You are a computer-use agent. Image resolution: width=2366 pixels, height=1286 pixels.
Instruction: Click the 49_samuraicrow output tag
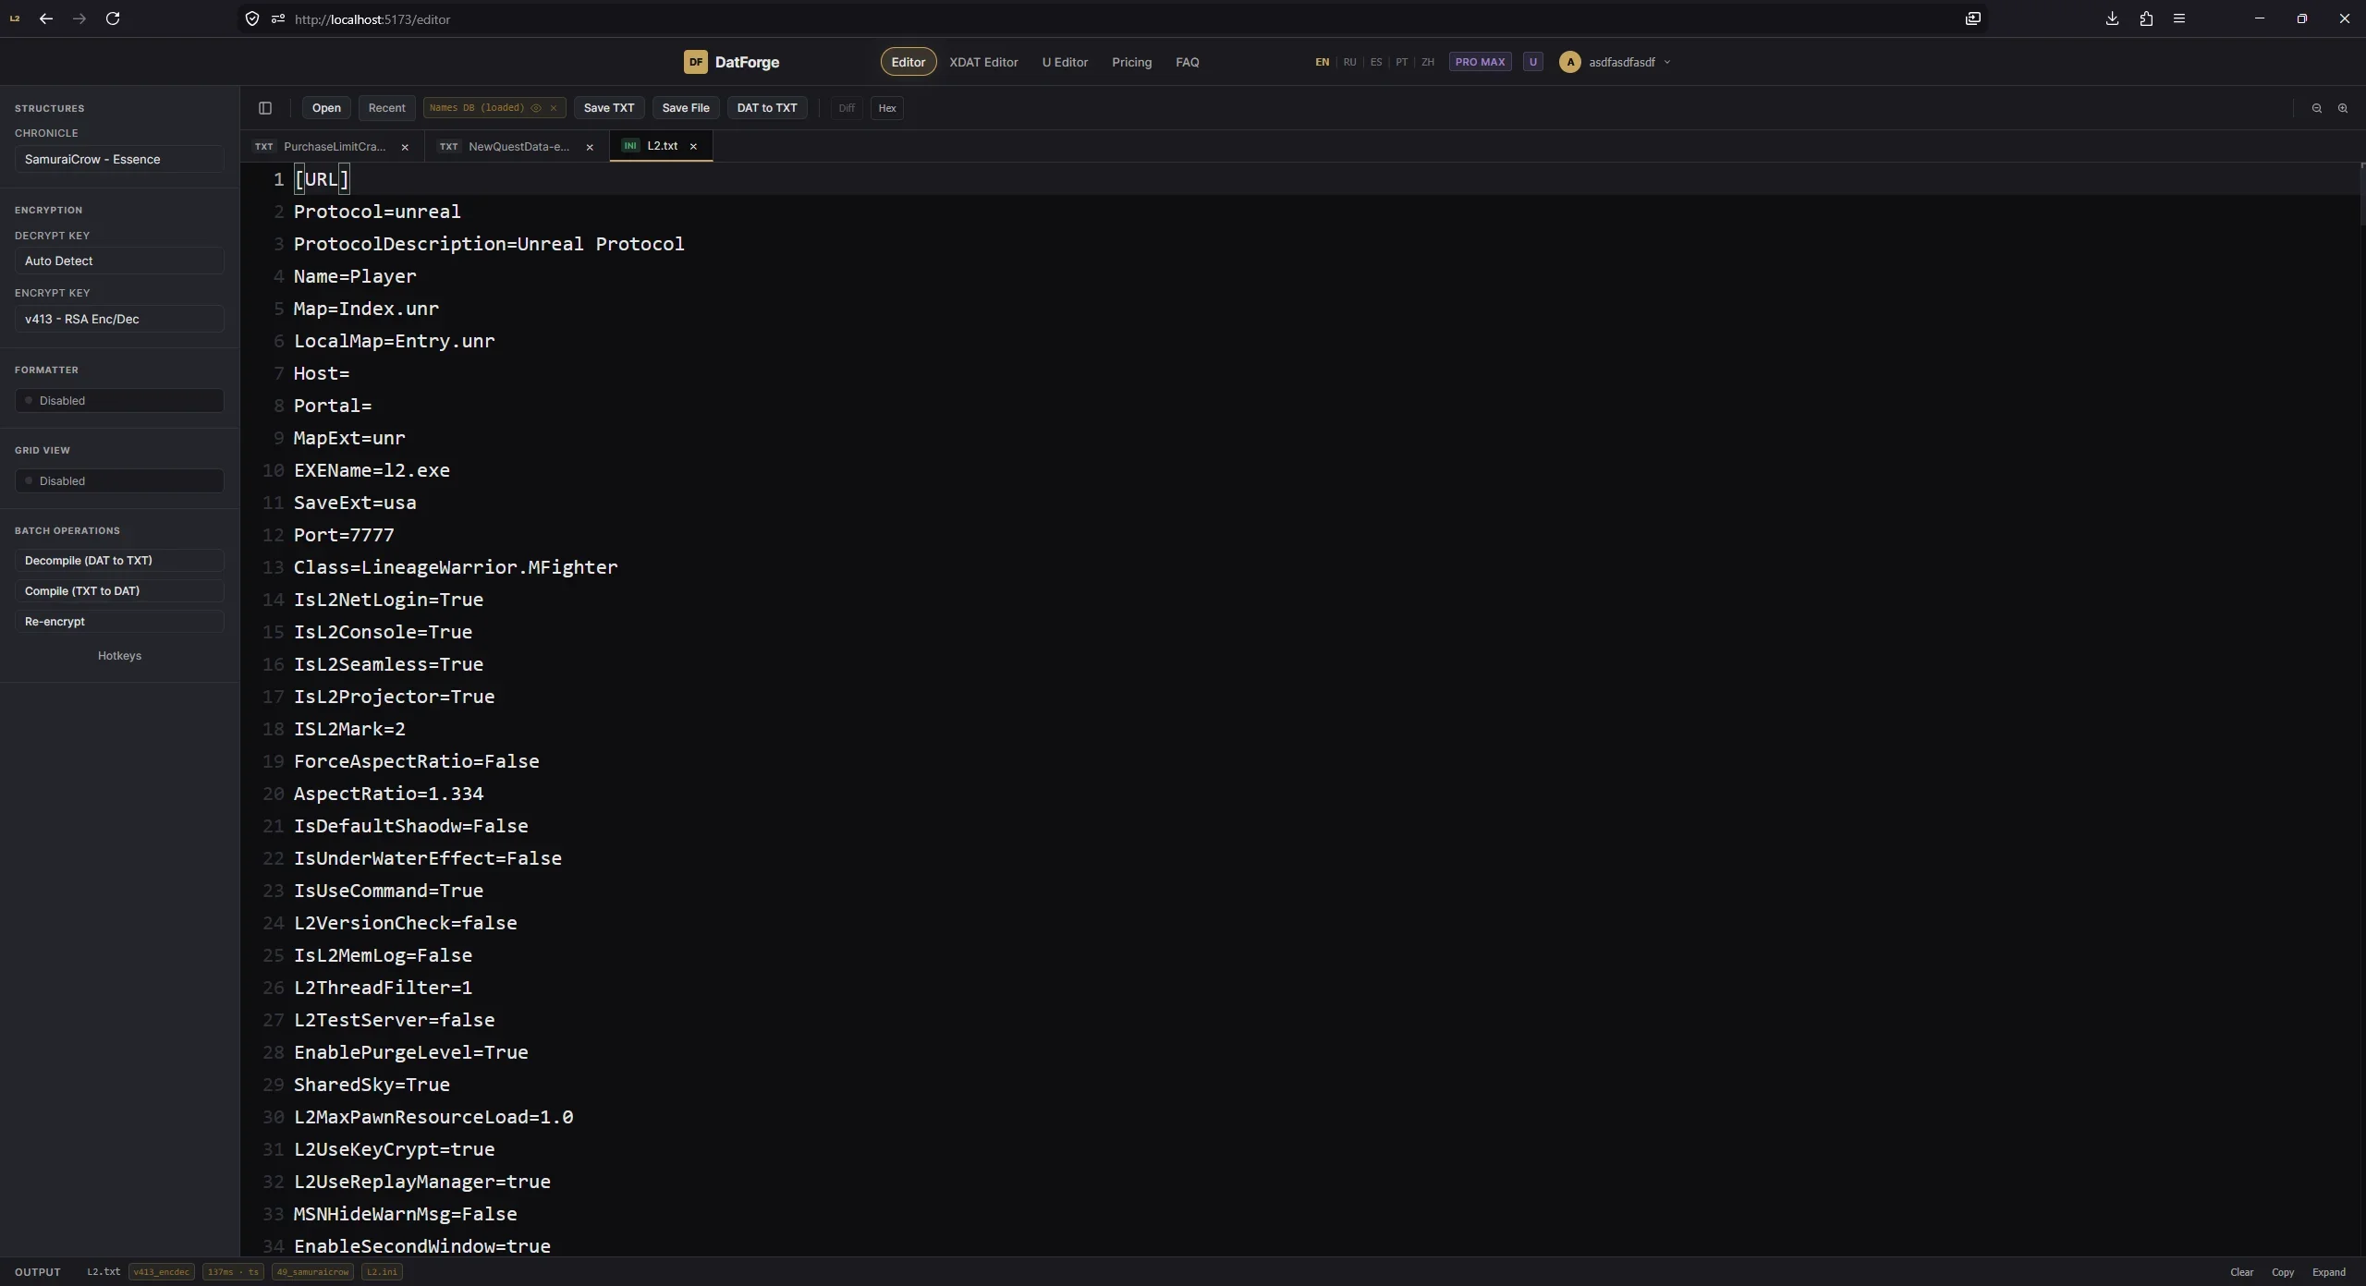pyautogui.click(x=313, y=1272)
